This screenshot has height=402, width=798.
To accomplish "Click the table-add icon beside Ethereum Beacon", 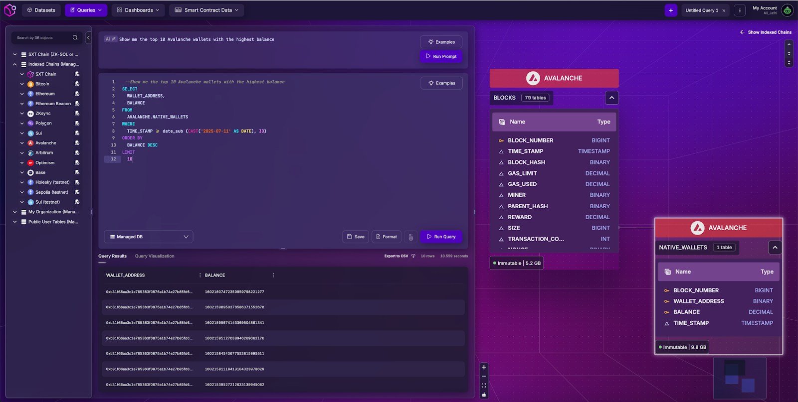I will pyautogui.click(x=77, y=104).
